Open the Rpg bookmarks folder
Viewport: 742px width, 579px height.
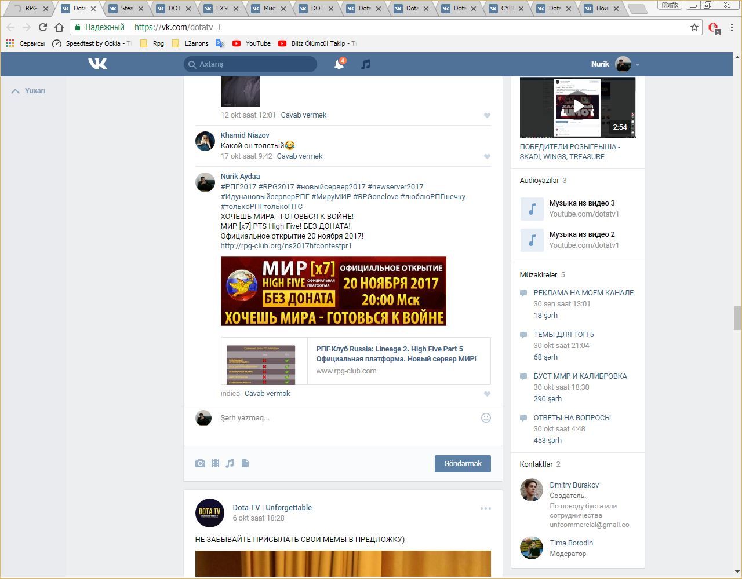pyautogui.click(x=152, y=43)
